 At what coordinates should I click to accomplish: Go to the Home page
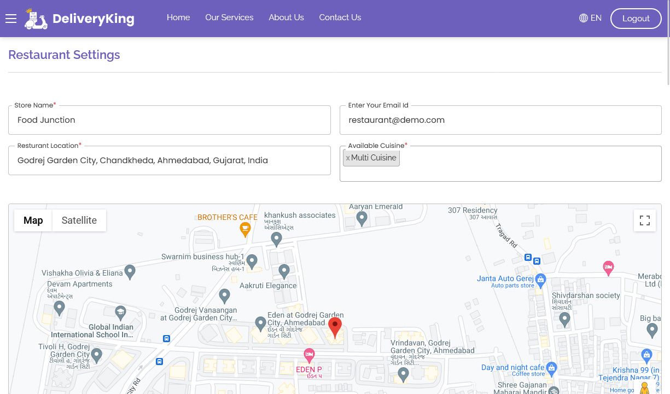[x=178, y=17]
